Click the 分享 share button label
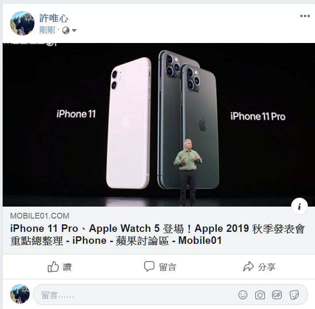 tap(267, 267)
